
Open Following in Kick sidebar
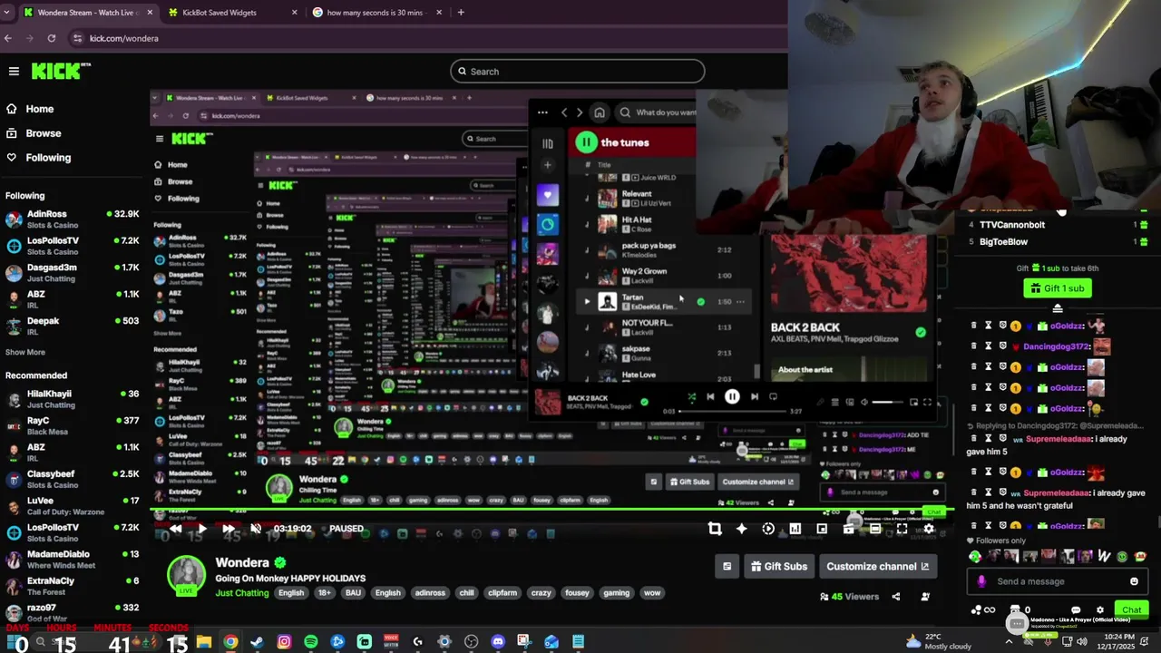pyautogui.click(x=47, y=158)
